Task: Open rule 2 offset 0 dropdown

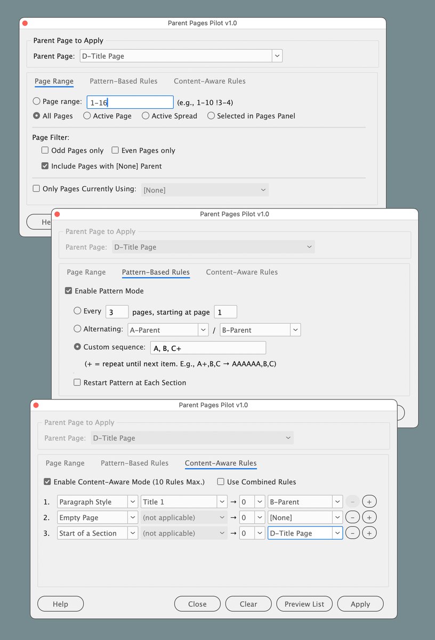Action: tap(252, 517)
